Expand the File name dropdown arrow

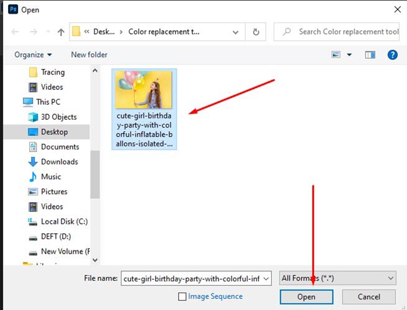tap(266, 278)
